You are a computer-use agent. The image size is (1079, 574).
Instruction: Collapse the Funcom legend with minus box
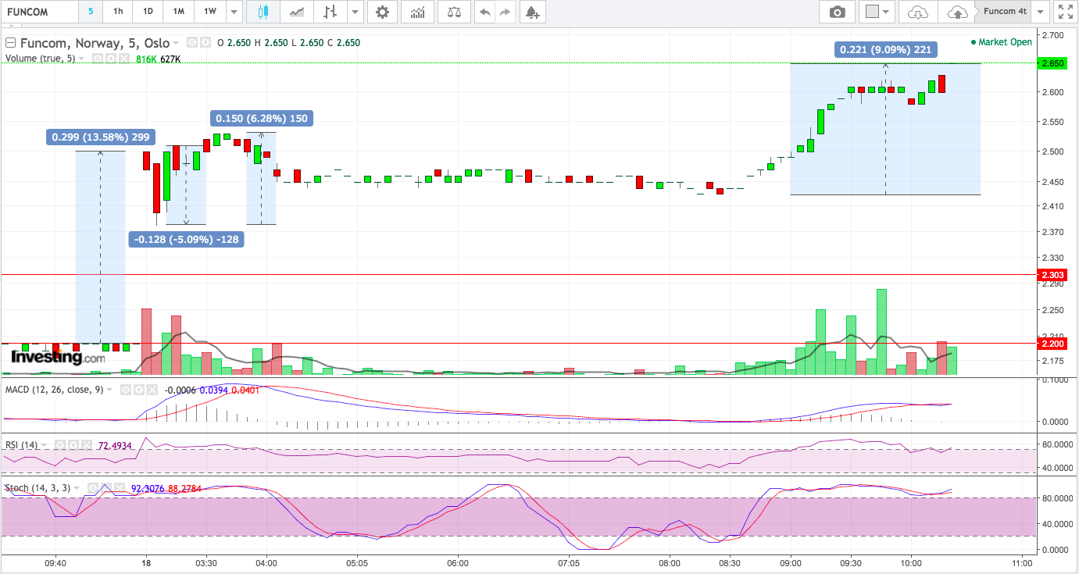coord(10,43)
